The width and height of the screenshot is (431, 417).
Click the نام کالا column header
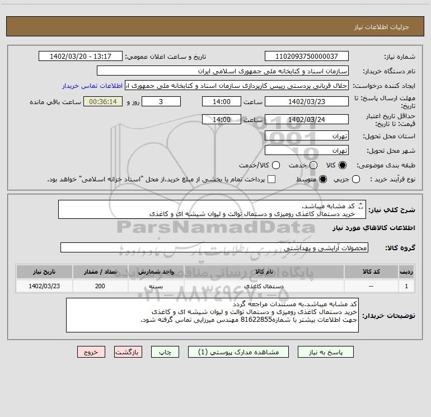(264, 272)
